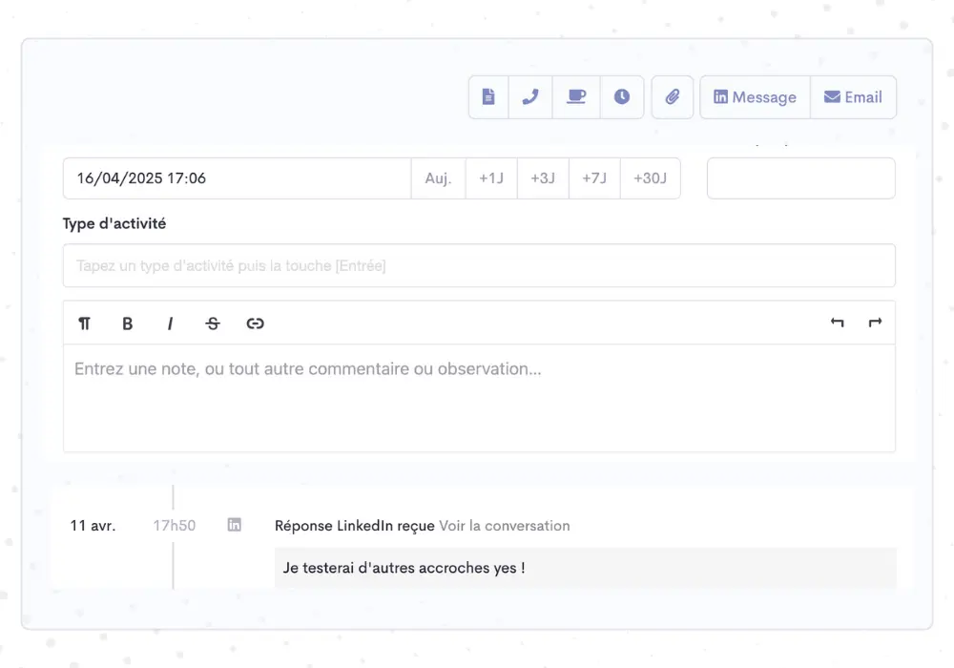Toggle bold formatting

[127, 324]
